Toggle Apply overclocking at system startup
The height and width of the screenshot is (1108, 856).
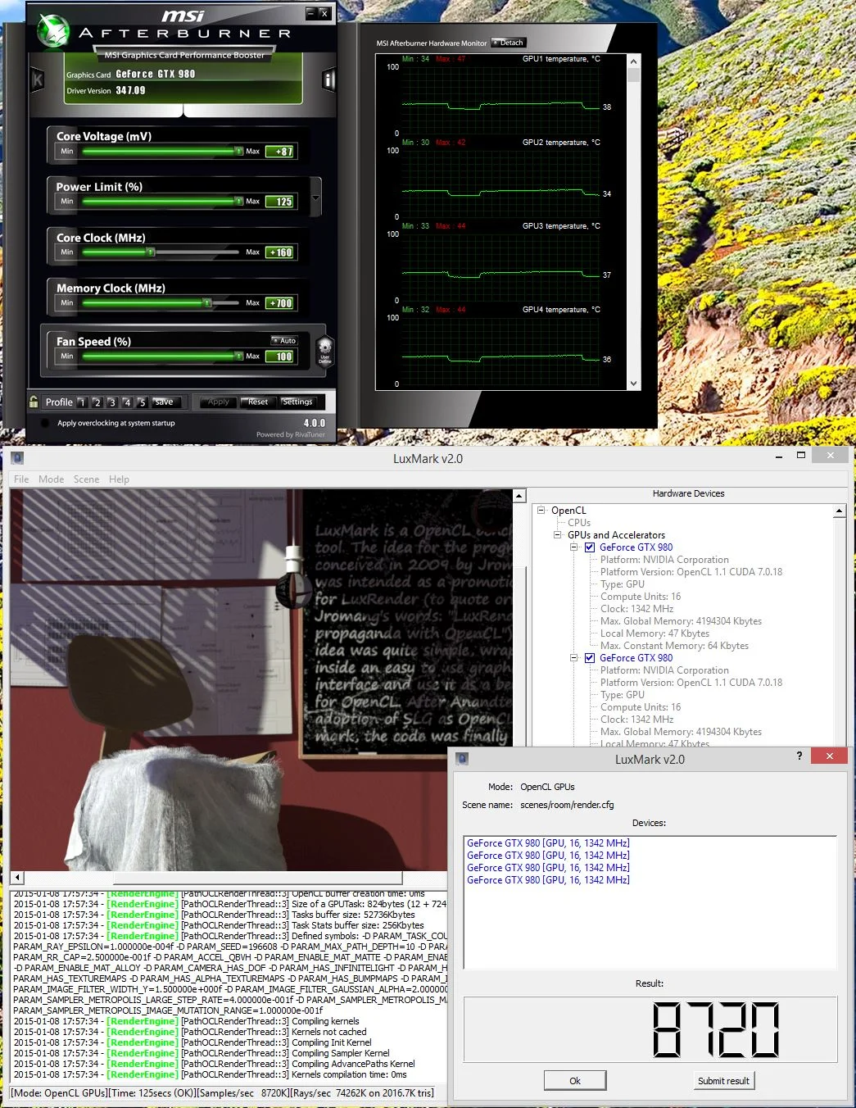coord(45,423)
